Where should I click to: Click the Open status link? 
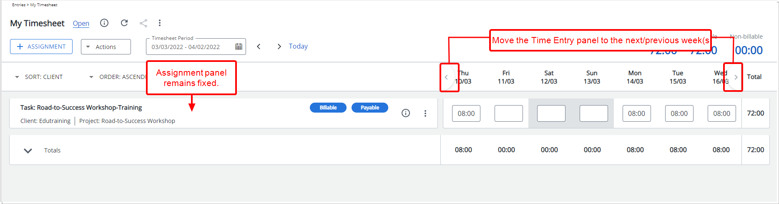tap(81, 23)
